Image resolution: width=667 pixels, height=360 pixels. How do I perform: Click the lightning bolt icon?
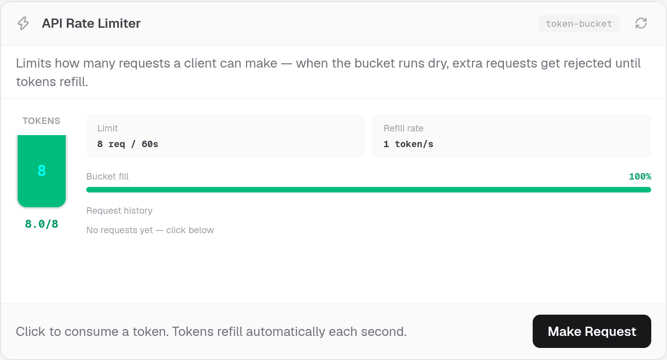click(x=23, y=24)
